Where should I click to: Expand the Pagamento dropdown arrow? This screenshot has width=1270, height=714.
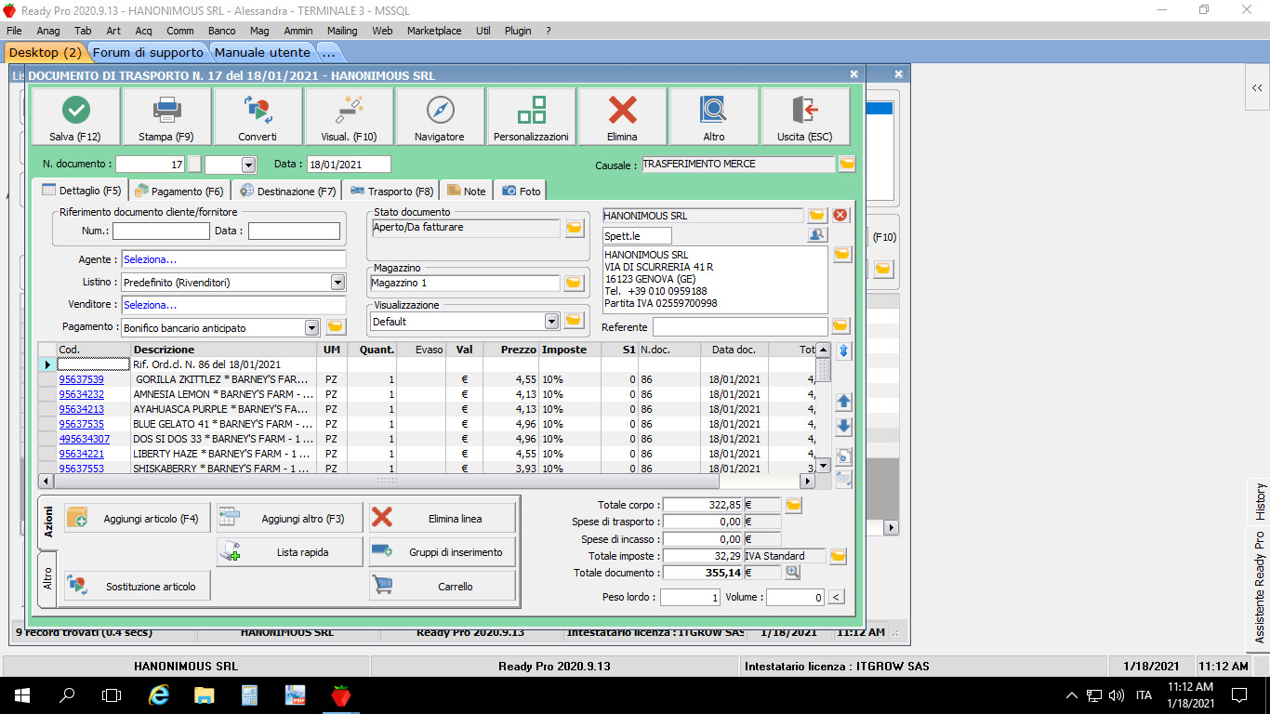coord(311,327)
